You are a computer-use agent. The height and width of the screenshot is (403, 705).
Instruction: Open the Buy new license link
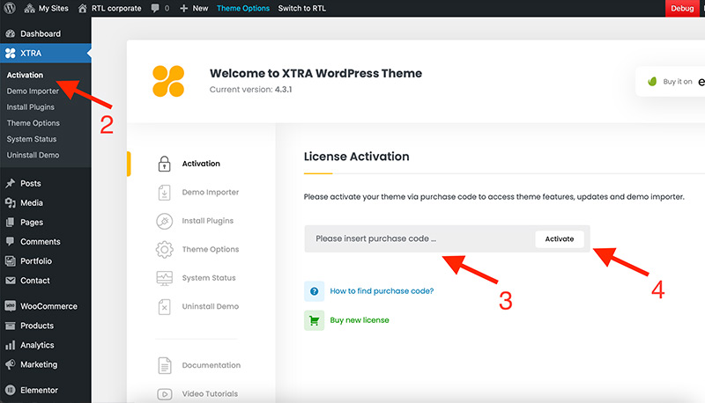click(x=360, y=320)
